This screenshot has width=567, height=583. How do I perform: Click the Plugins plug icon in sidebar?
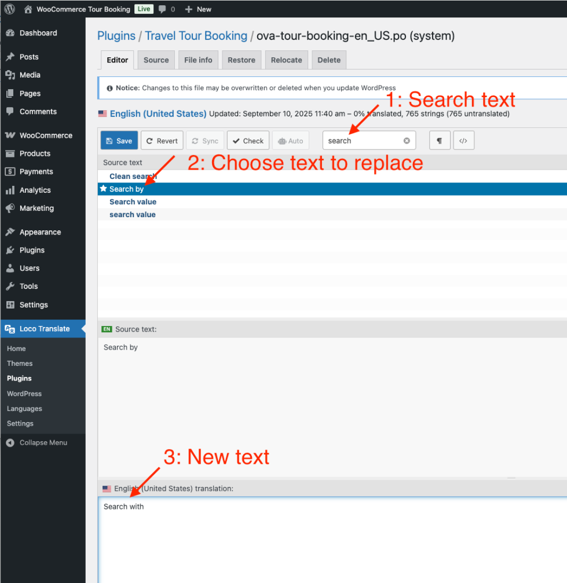pos(10,250)
